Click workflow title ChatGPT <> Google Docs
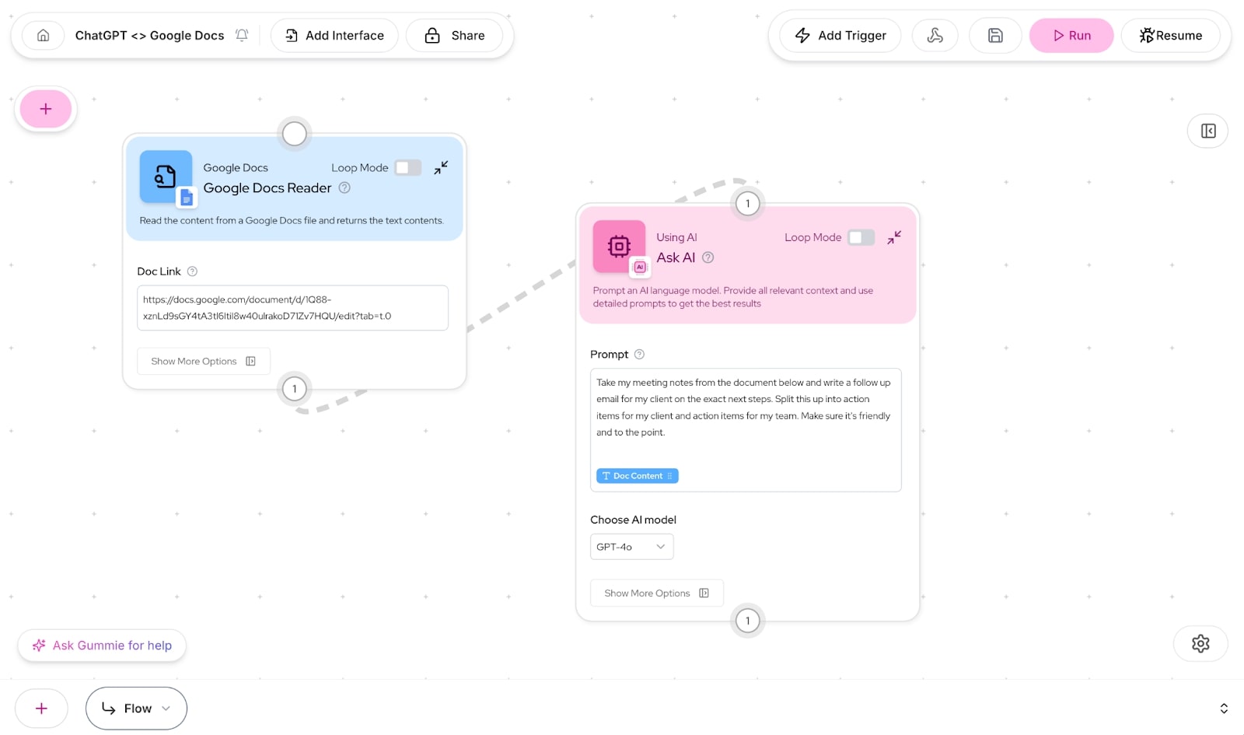This screenshot has height=735, width=1244. (149, 35)
